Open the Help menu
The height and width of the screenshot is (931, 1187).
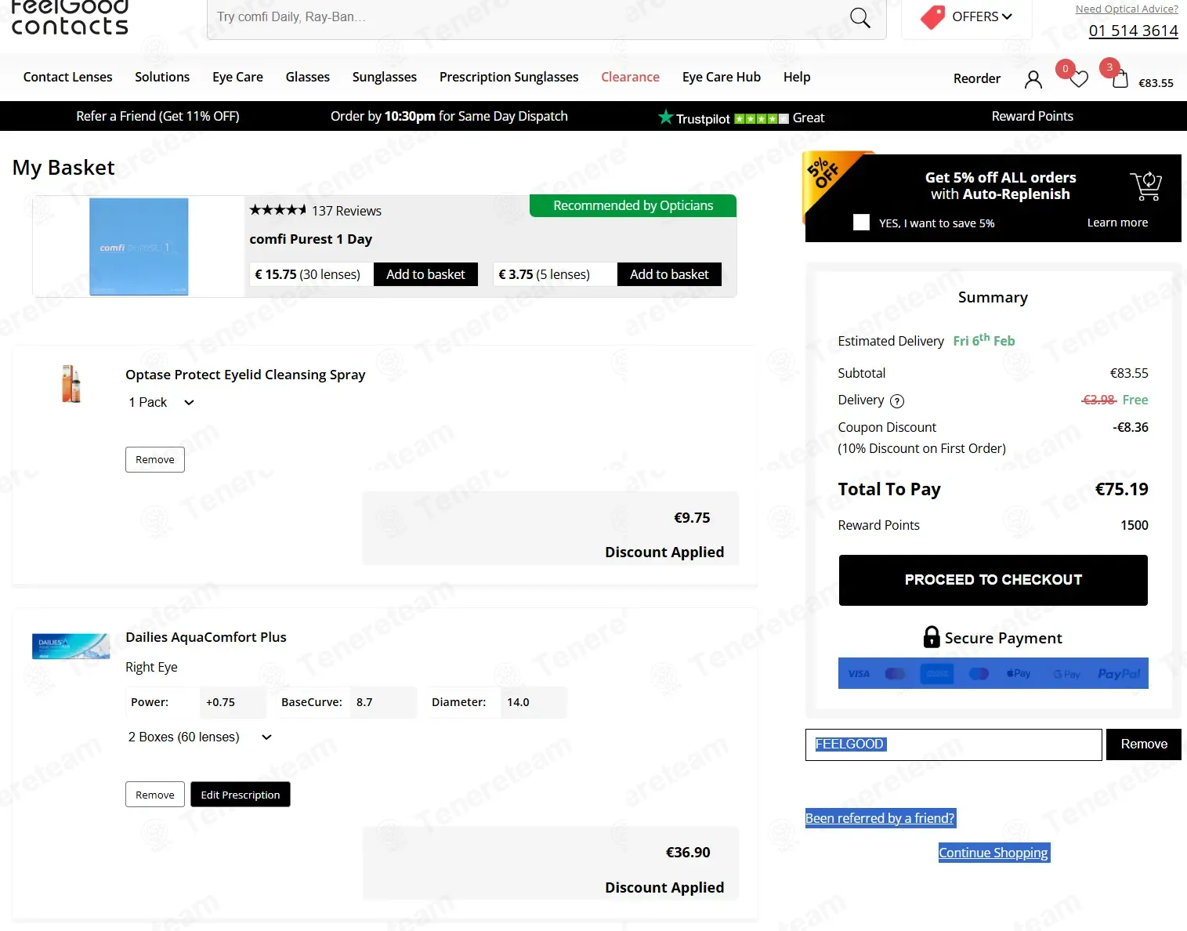click(797, 77)
